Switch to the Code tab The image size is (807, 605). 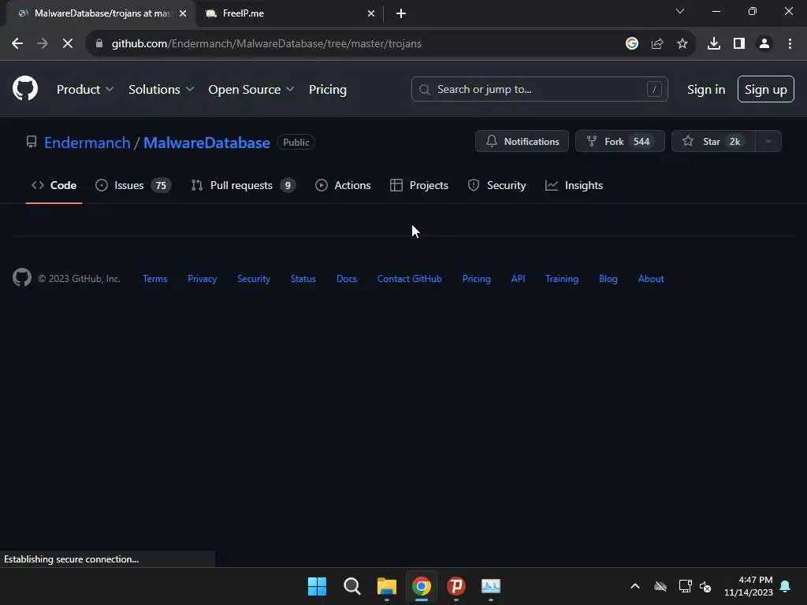pos(54,185)
